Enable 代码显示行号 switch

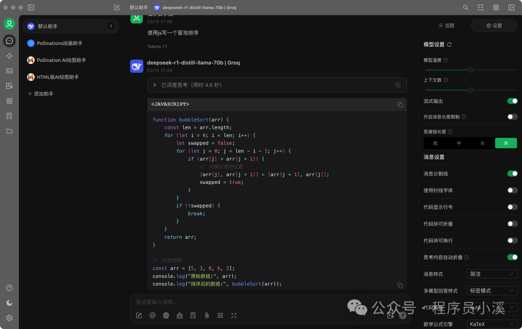pyautogui.click(x=512, y=207)
